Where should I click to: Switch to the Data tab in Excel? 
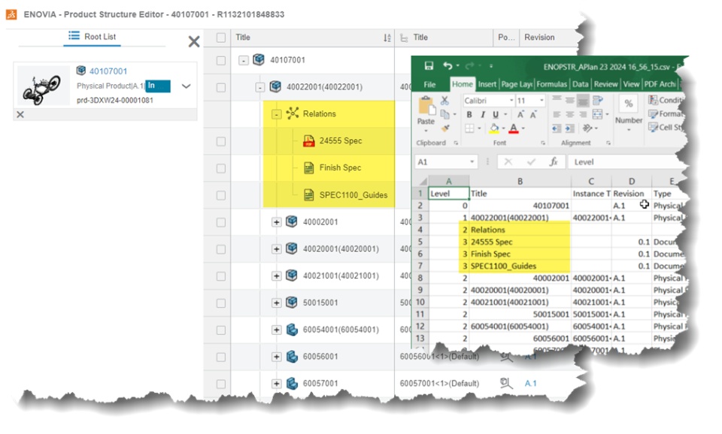tap(580, 84)
